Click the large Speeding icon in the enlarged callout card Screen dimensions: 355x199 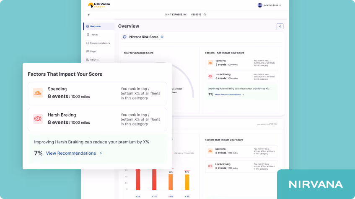tap(38, 93)
